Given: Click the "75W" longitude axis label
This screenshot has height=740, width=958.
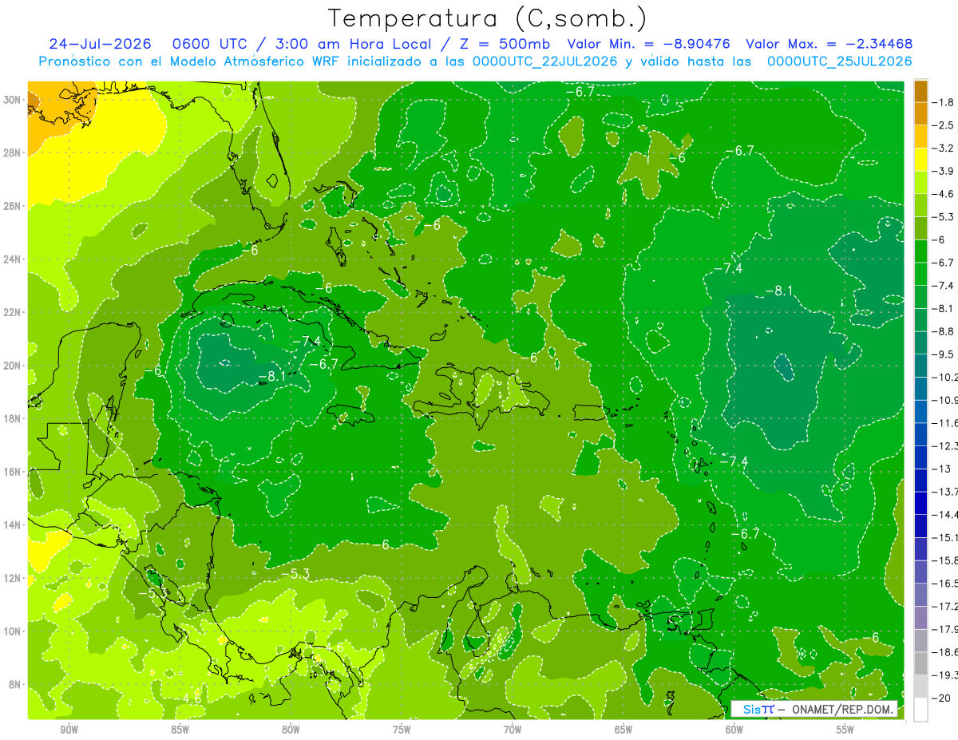Looking at the screenshot, I should tap(402, 730).
